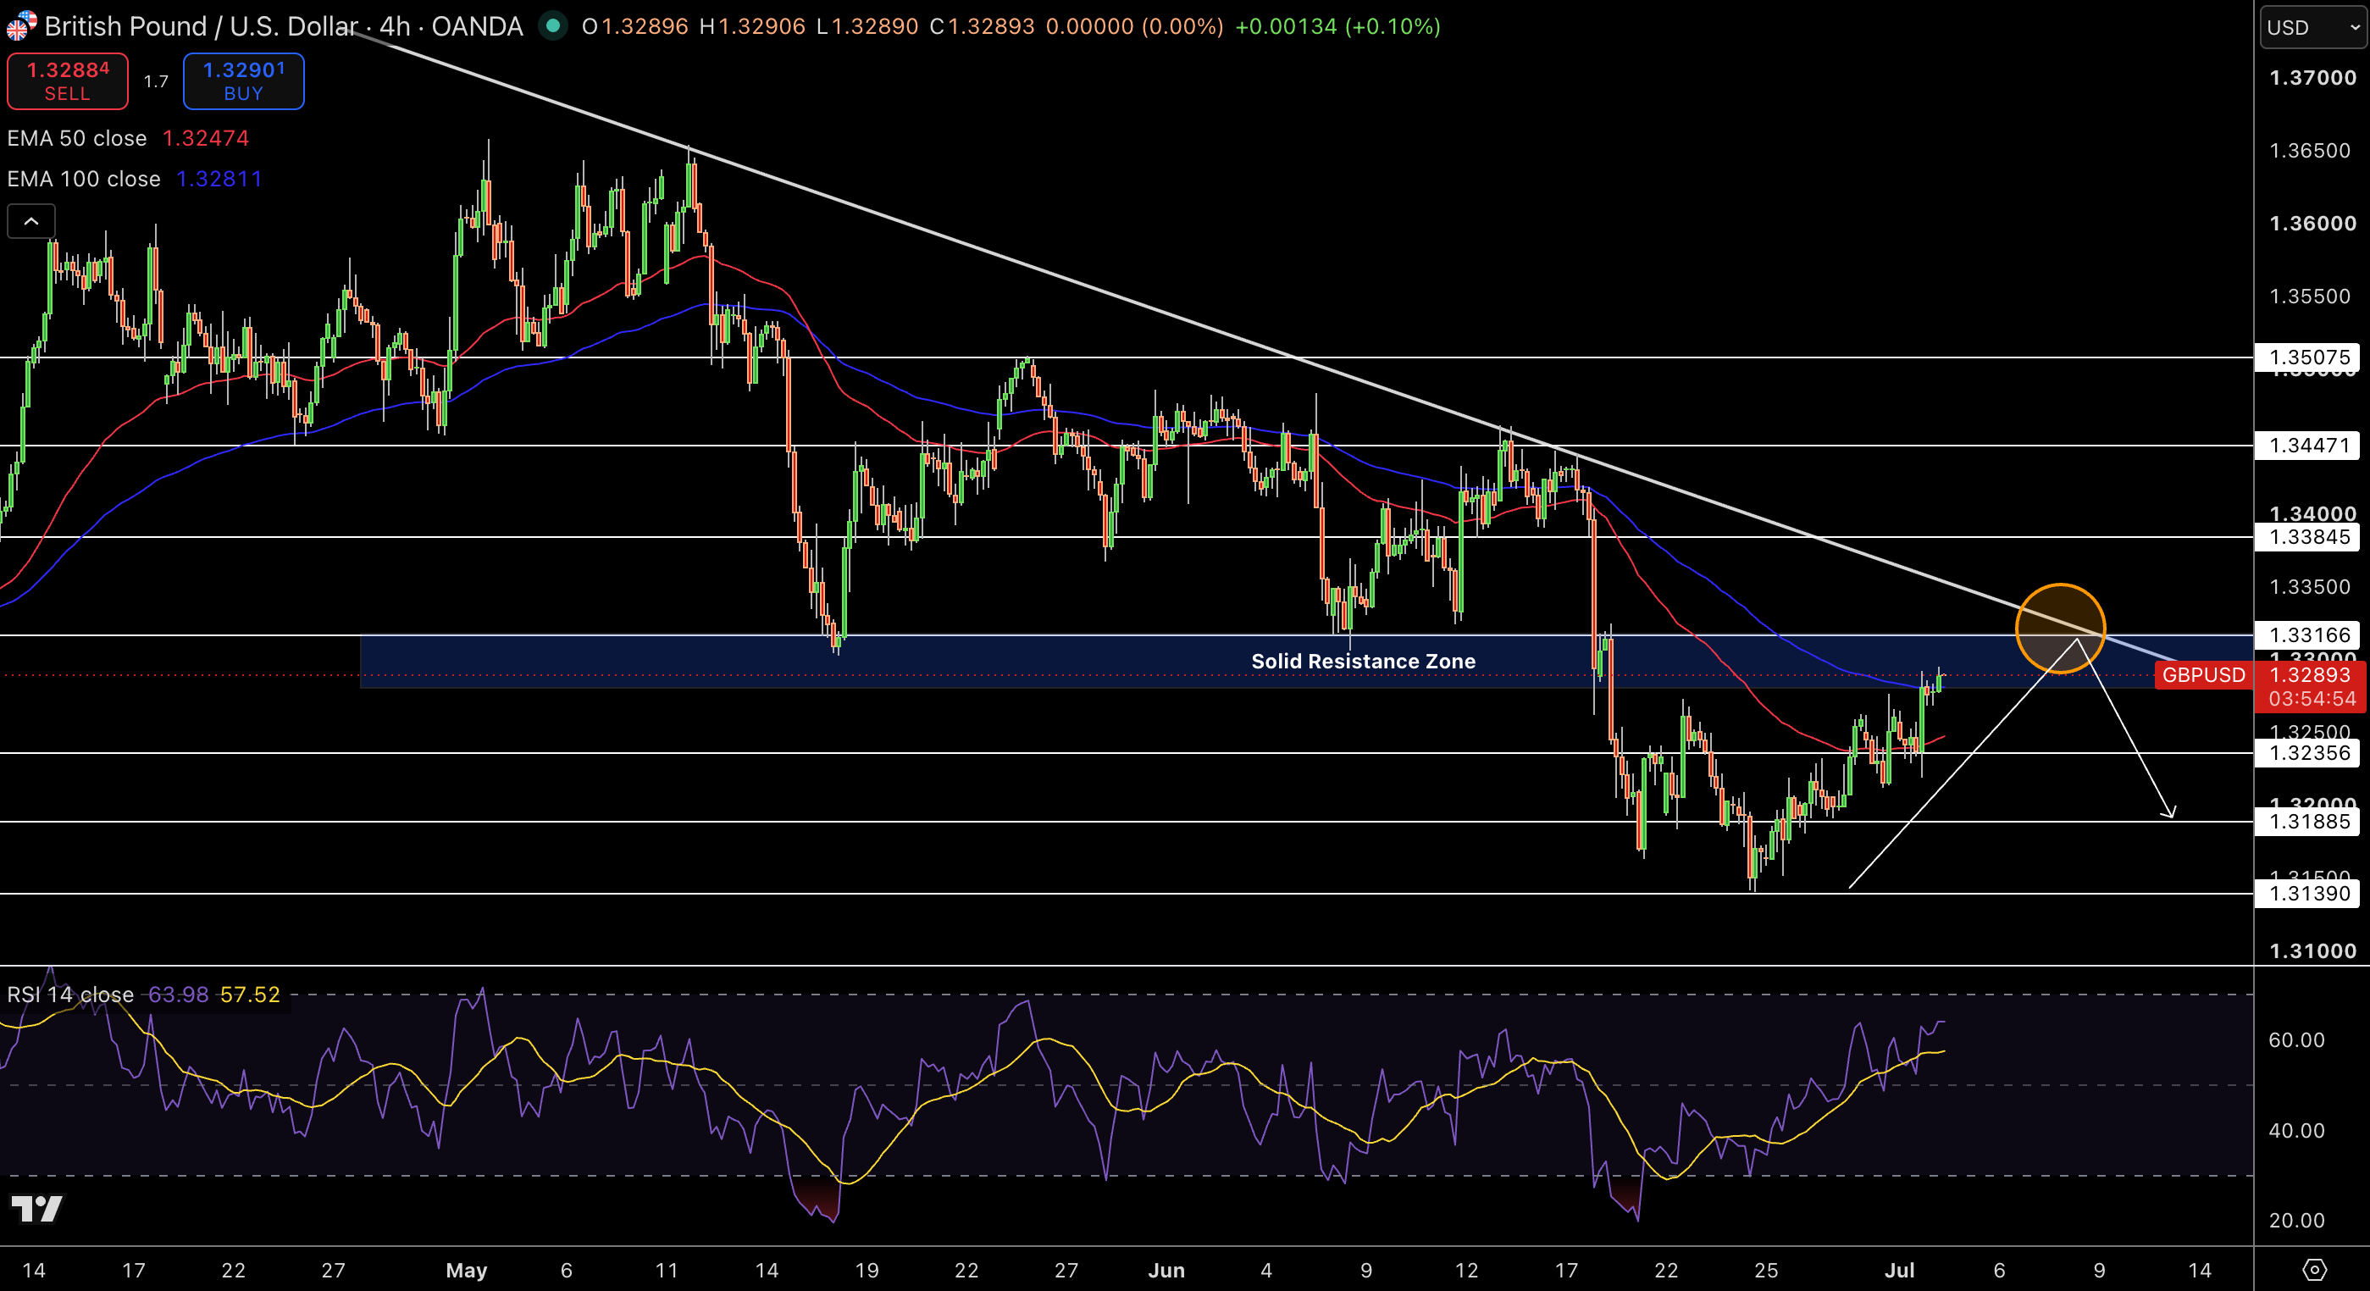Image resolution: width=2370 pixels, height=1291 pixels.
Task: Click the EMA 50 value 1.32474
Action: (x=206, y=138)
